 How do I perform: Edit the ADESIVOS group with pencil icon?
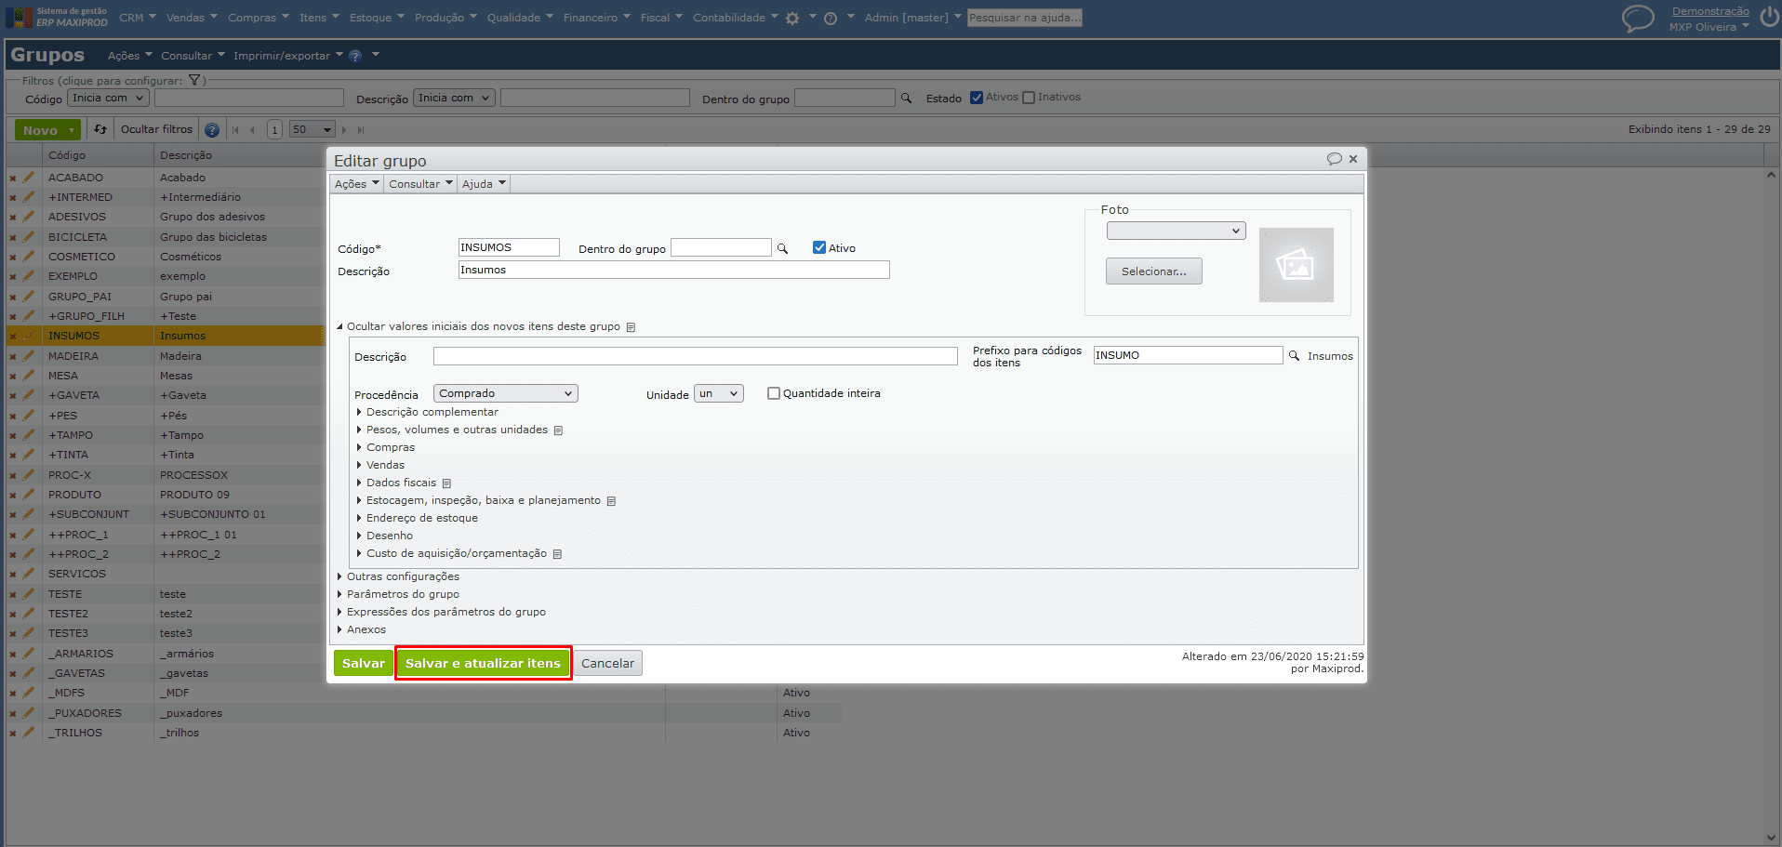click(29, 217)
